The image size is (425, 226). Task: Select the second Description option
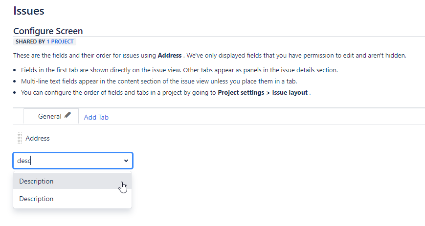tap(72, 199)
